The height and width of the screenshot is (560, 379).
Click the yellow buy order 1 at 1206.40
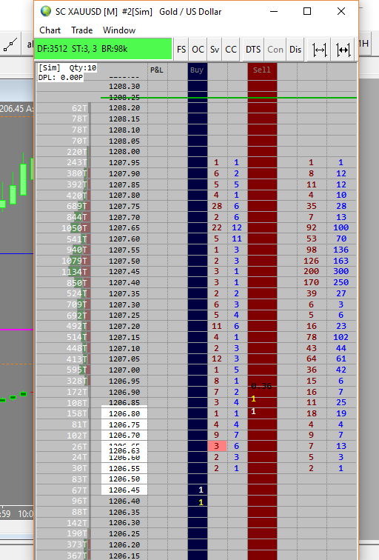pyautogui.click(x=201, y=502)
